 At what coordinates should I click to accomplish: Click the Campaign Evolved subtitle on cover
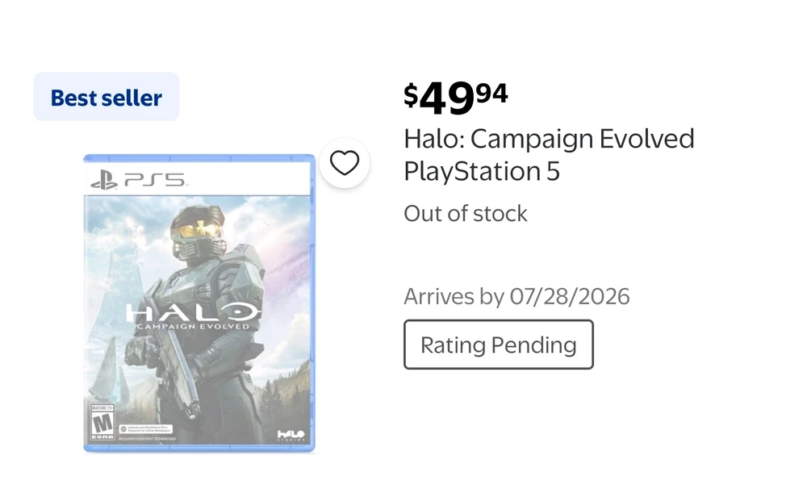[193, 326]
